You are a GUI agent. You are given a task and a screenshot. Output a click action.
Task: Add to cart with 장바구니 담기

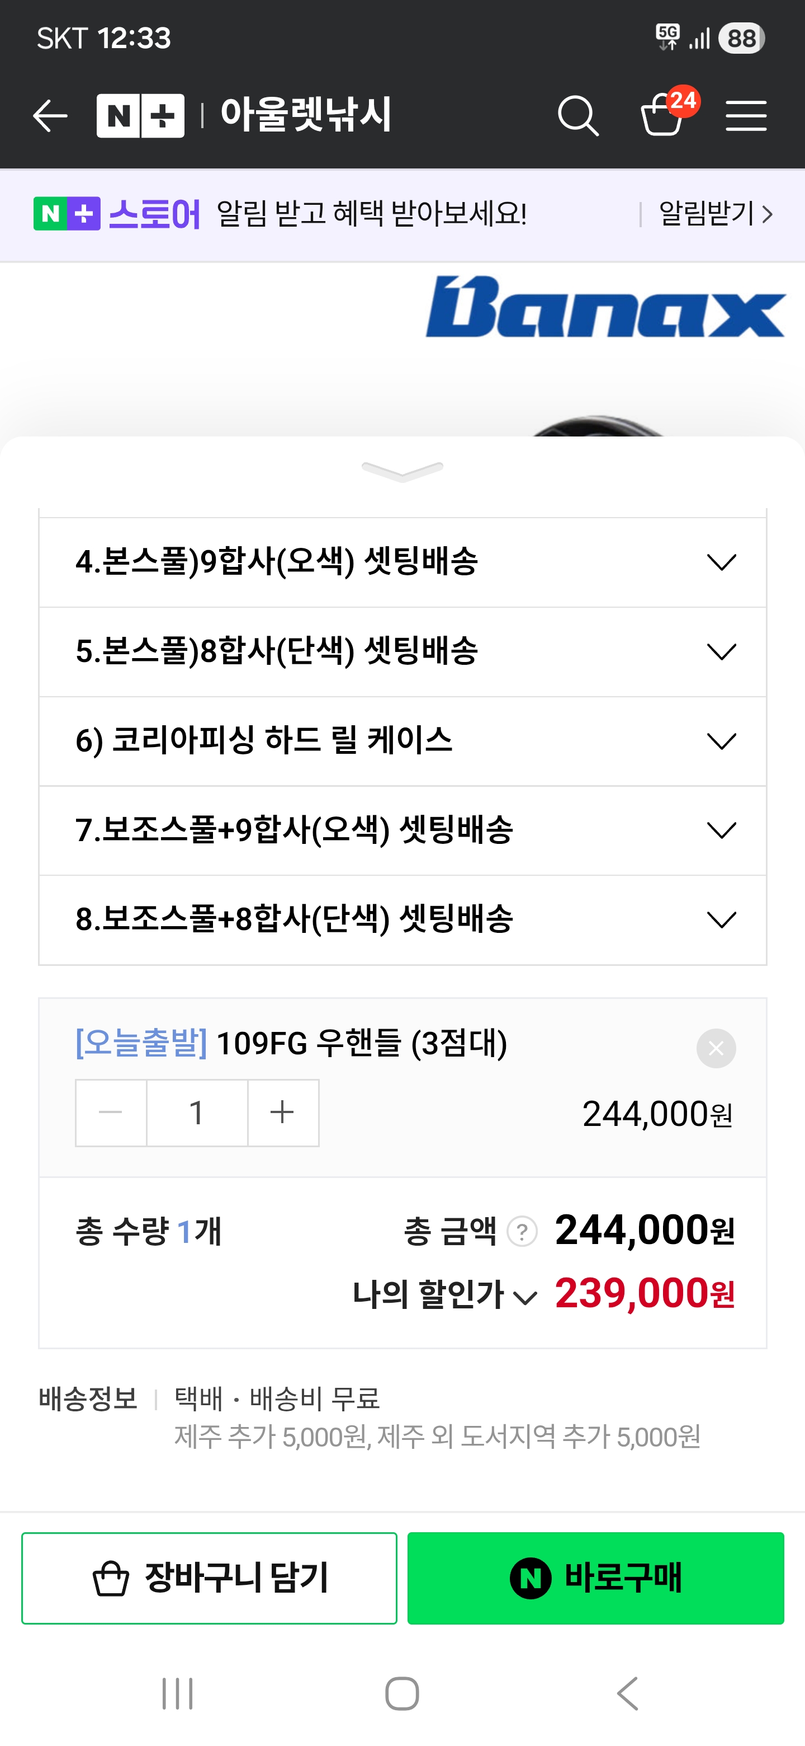click(209, 1578)
